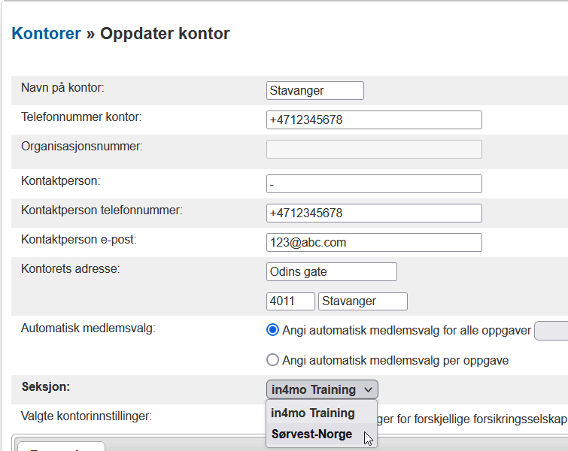The image size is (568, 451).
Task: Enable automatic member selection for alle oppgaver
Action: click(273, 330)
